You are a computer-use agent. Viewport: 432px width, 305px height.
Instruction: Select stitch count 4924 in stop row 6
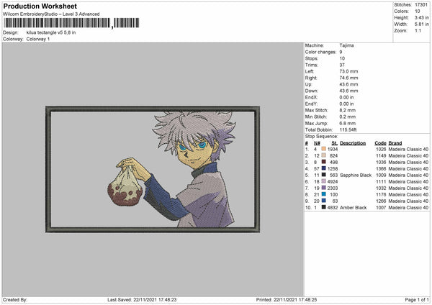(333, 182)
